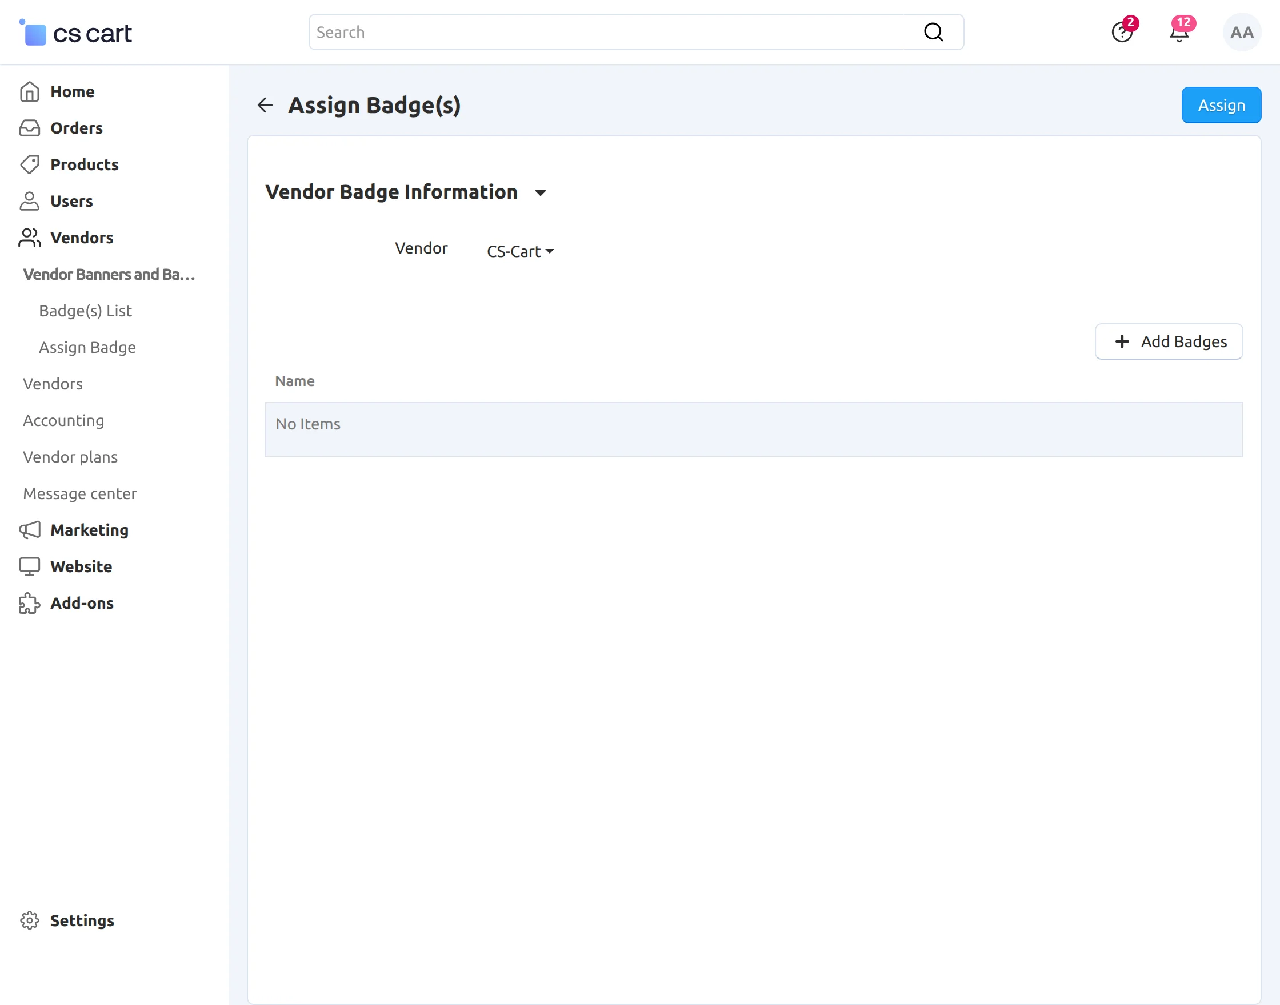
Task: Click the back arrow beside Assign Badge(s)
Action: 265,105
